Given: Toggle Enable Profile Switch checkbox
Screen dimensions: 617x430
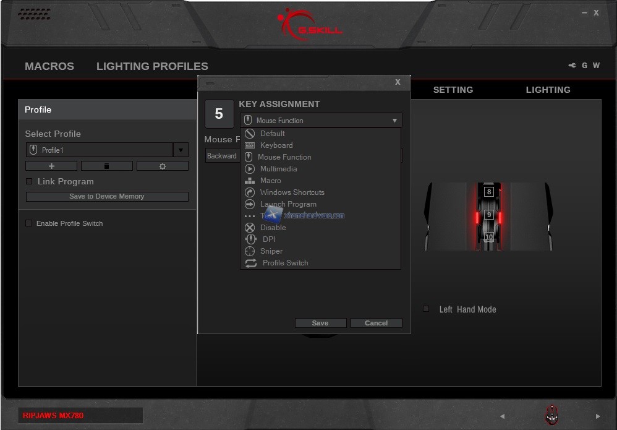Looking at the screenshot, I should [29, 223].
